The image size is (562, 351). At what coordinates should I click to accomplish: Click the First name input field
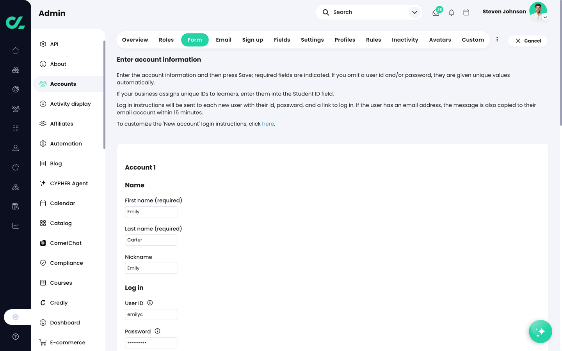point(151,212)
